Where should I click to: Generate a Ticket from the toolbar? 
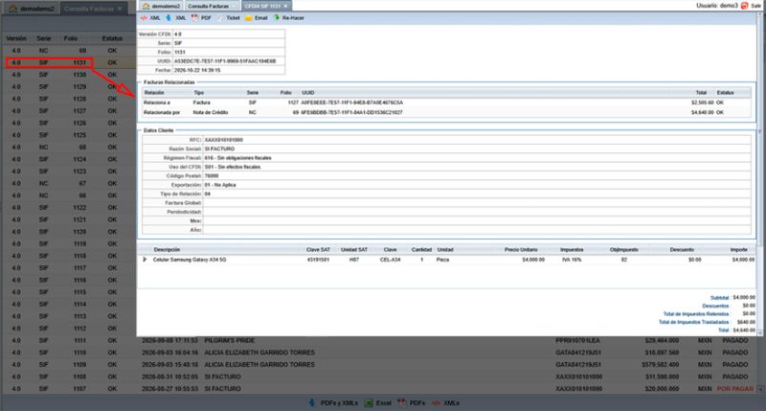pyautogui.click(x=228, y=18)
